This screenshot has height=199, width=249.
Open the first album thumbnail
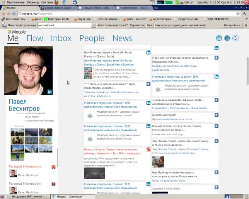point(17,132)
